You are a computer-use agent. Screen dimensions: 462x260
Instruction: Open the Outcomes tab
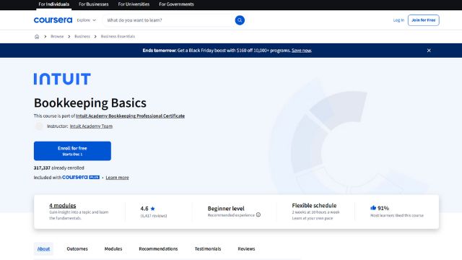(77, 248)
